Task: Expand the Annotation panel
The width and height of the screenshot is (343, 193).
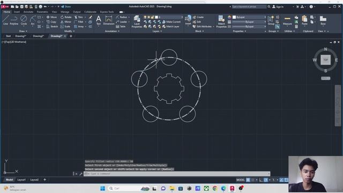Action: click(x=112, y=31)
